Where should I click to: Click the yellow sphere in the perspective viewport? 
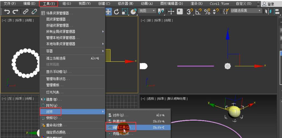pyautogui.click(x=234, y=111)
